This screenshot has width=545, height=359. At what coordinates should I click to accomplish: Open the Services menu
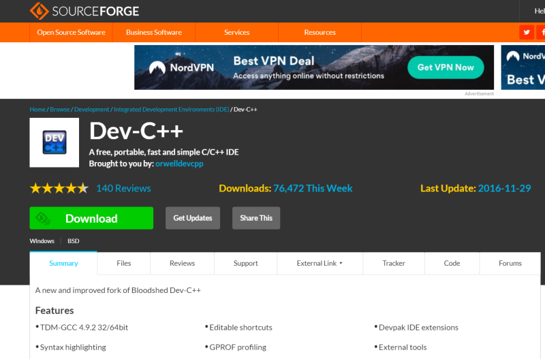[236, 32]
